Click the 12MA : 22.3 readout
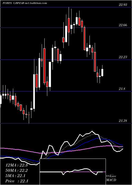The height and width of the screenshot is (185, 132). pyautogui.click(x=17, y=165)
